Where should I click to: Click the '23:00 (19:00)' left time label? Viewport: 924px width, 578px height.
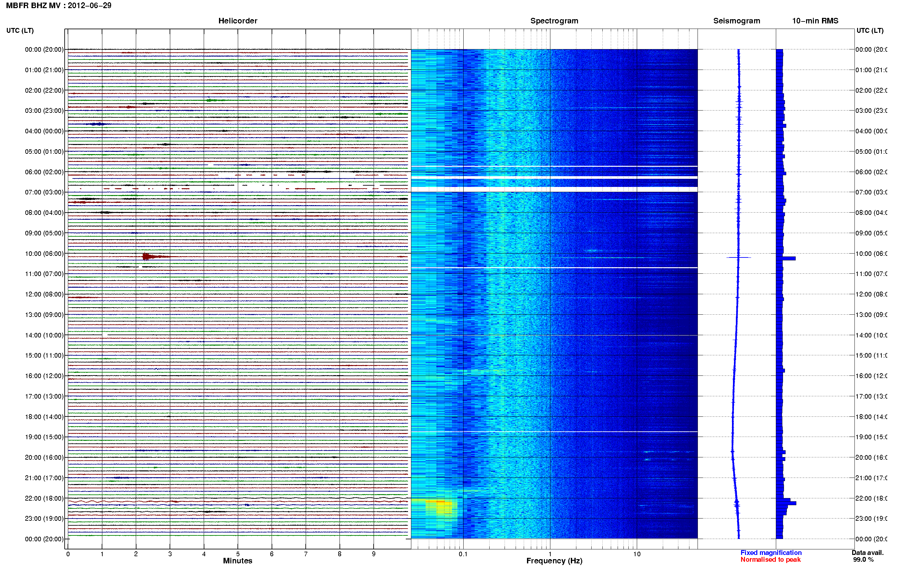44,519
